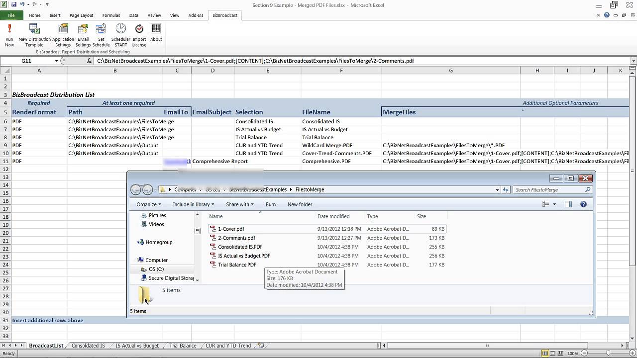Image resolution: width=637 pixels, height=358 pixels.
Task: Open the CUR and YTD Trend sheet tab
Action: click(x=228, y=346)
